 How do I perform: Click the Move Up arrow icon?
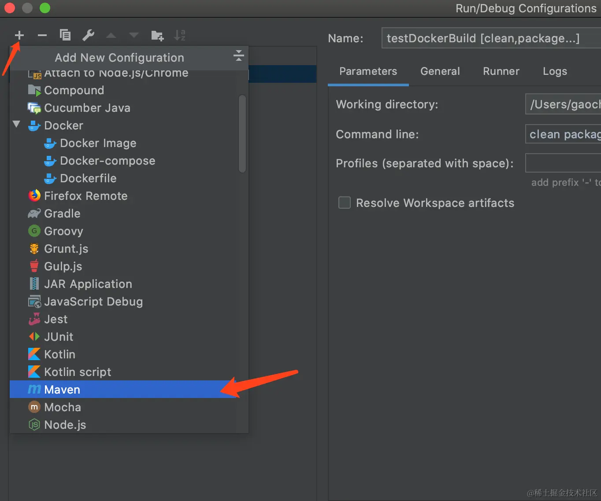(111, 35)
